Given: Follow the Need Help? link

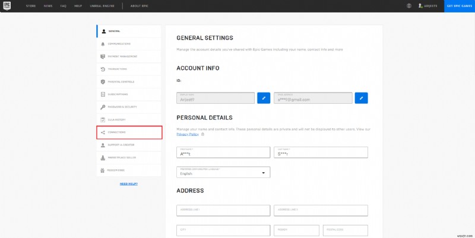Looking at the screenshot, I should pos(129,184).
